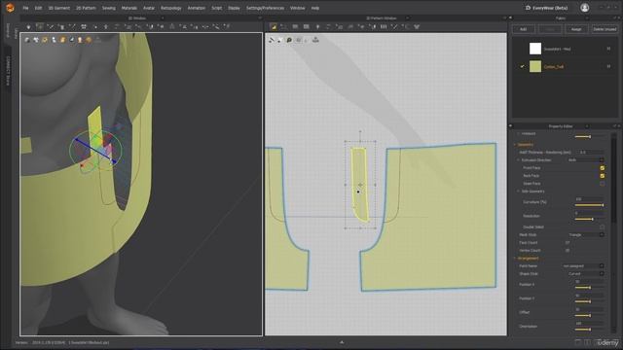Open the Extrusion Direction dropdown
Viewport: 623px width, 350px height.
pyautogui.click(x=586, y=159)
